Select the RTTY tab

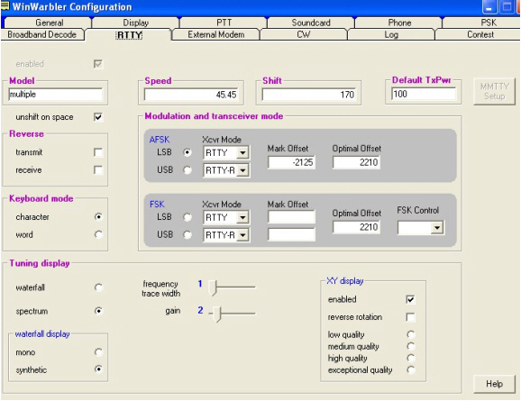[x=129, y=35]
